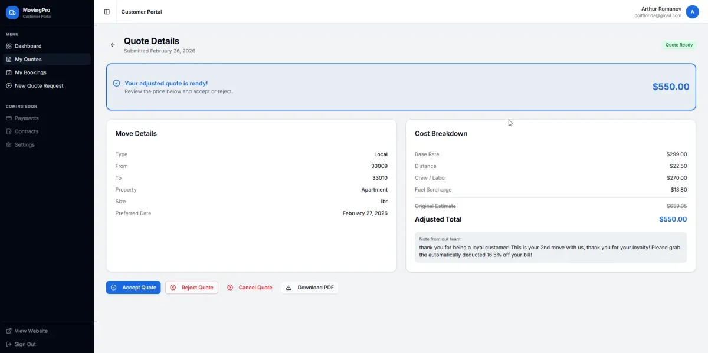This screenshot has width=708, height=353.
Task: Reject the quote
Action: tap(192, 287)
